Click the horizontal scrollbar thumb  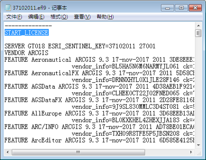point(78,152)
